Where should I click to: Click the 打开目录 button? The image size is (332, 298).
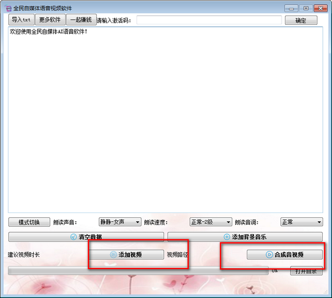[x=306, y=271]
